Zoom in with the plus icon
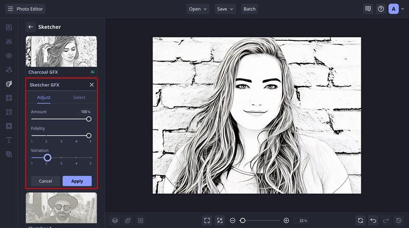 (x=286, y=221)
